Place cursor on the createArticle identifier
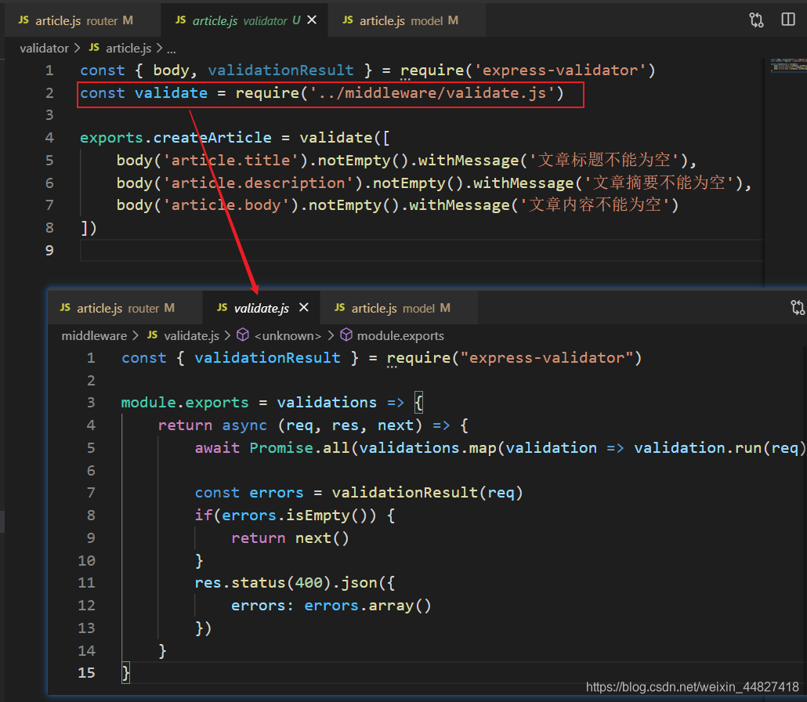The width and height of the screenshot is (807, 702). tap(212, 138)
